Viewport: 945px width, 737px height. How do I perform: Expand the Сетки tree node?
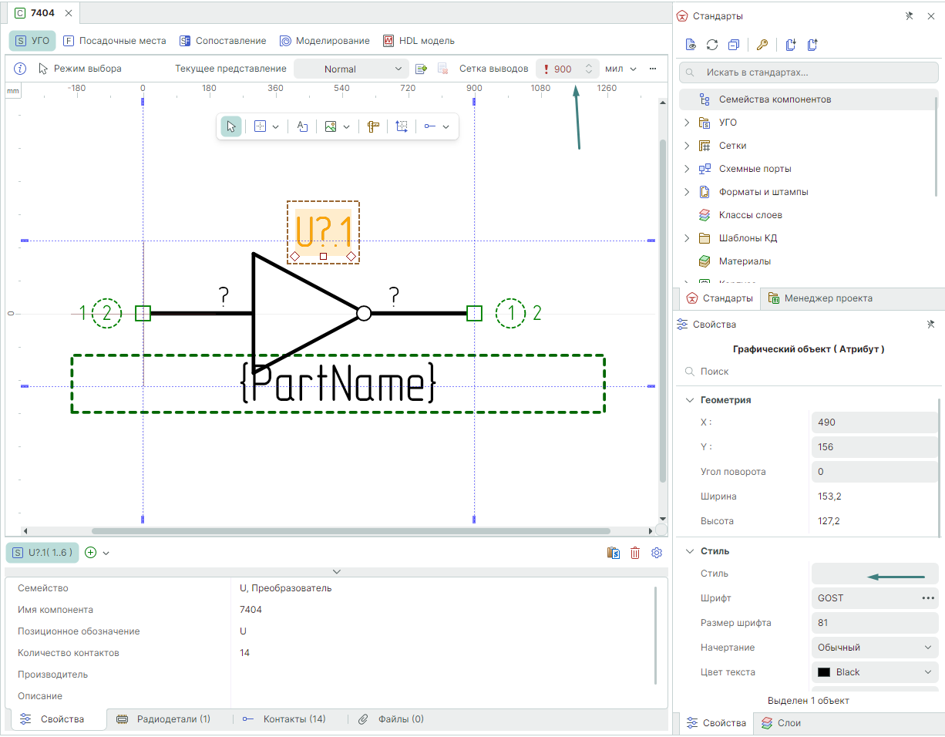tap(687, 146)
